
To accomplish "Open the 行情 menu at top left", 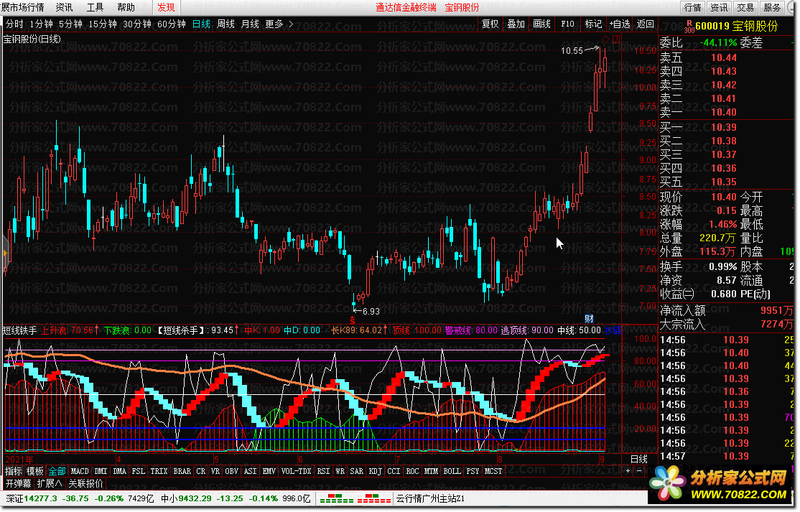I will click(x=23, y=7).
